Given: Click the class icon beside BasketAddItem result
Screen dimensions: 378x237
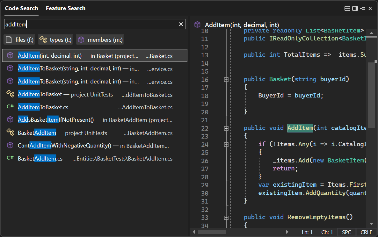Looking at the screenshot, I should click(10, 133).
